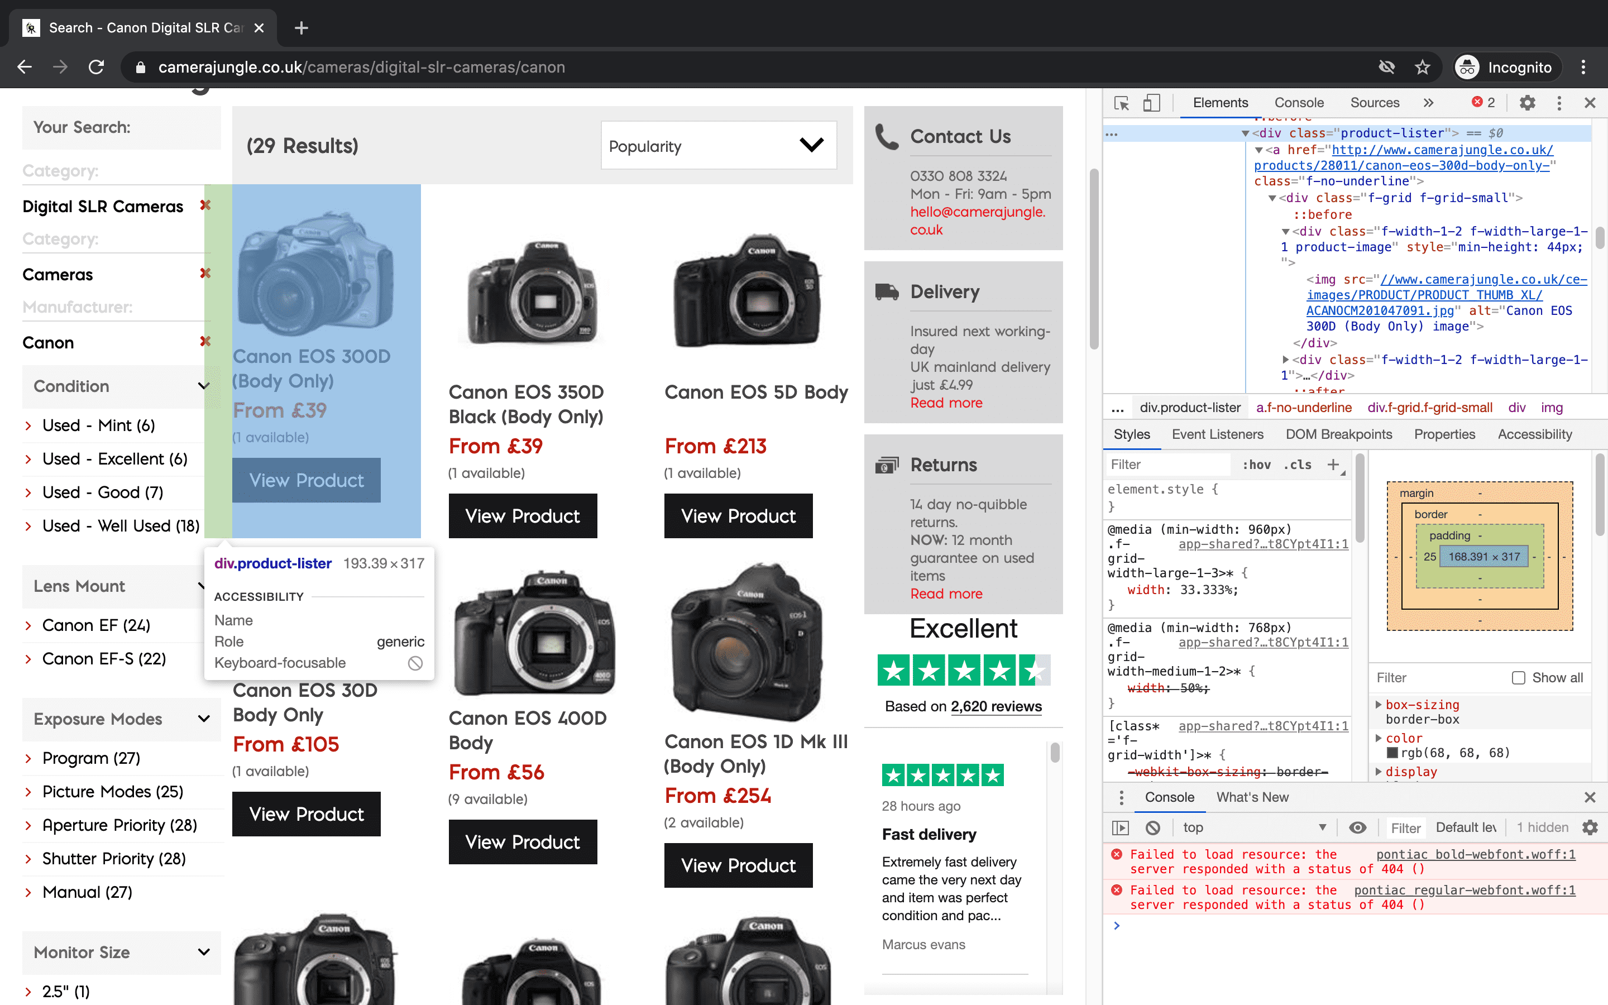
Task: Remove the Canon manufacturer filter
Action: point(205,342)
